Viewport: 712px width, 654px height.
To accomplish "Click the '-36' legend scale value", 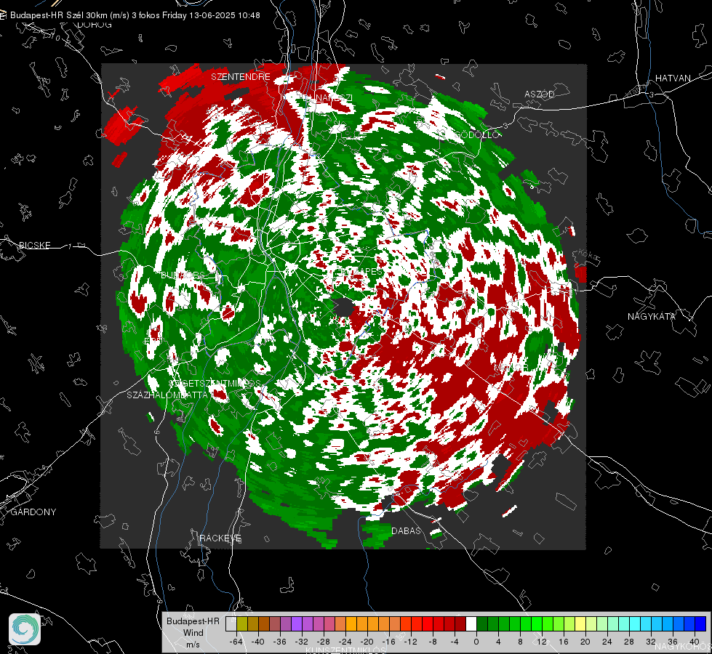I will coord(280,642).
